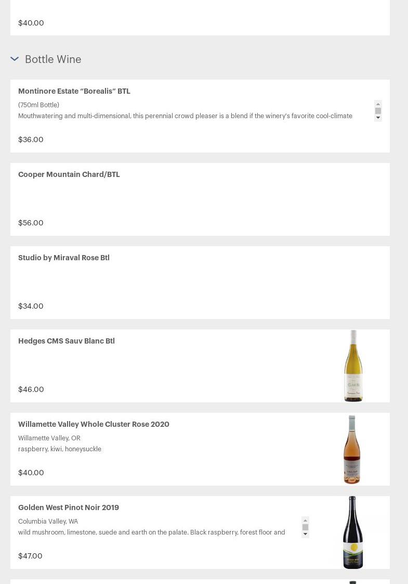Select Cooper Mountain Chard/BTL item
Viewport: 408px width, 584px height.
[x=69, y=174]
